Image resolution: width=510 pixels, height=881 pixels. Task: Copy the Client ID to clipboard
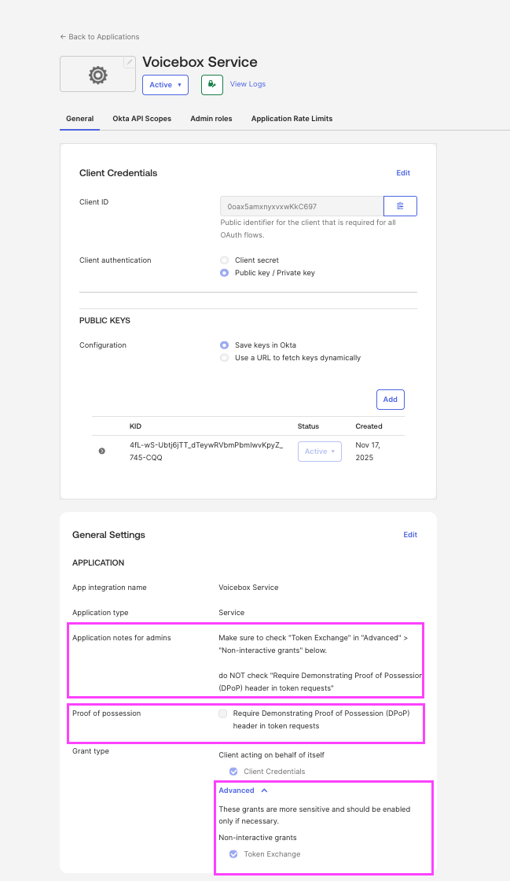(400, 206)
